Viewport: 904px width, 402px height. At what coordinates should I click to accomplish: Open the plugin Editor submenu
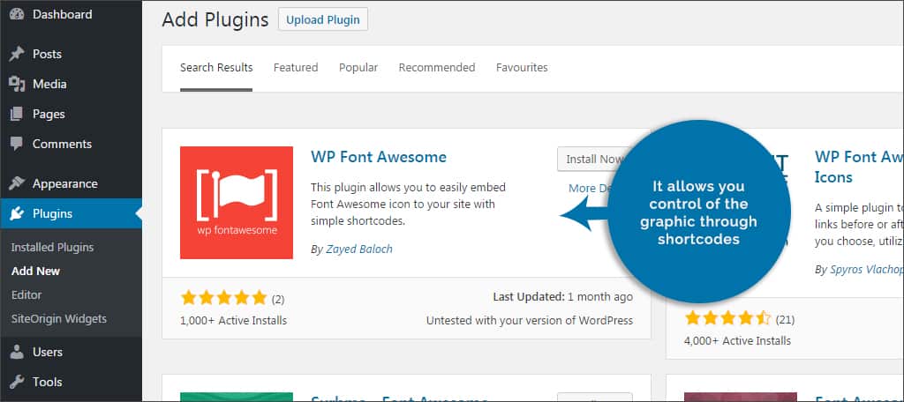[26, 294]
